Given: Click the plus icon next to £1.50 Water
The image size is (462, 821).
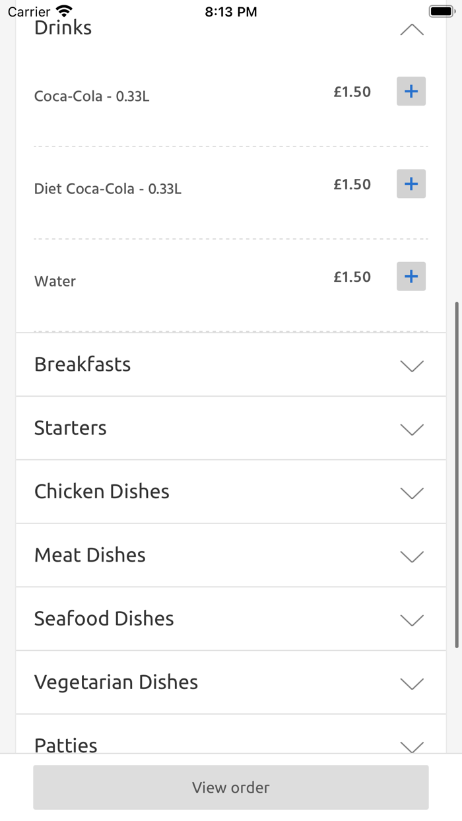Looking at the screenshot, I should pos(411,277).
